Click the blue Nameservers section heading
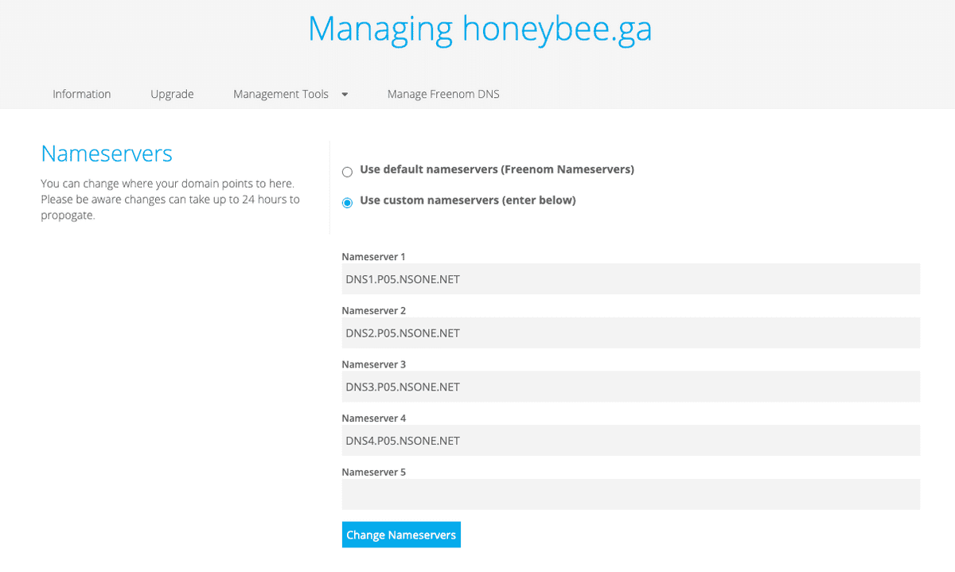Screen dimensions: 955x572 [x=107, y=154]
